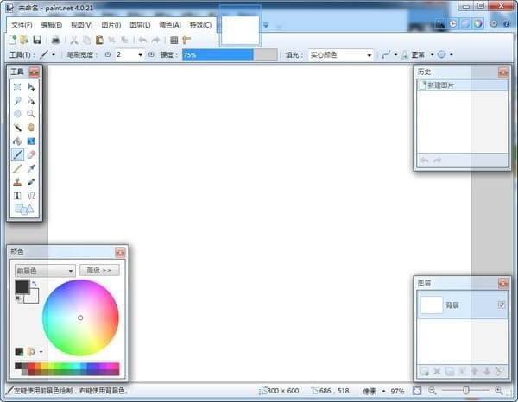Open the 特效(C) effects menu
The image size is (518, 402).
click(x=200, y=24)
